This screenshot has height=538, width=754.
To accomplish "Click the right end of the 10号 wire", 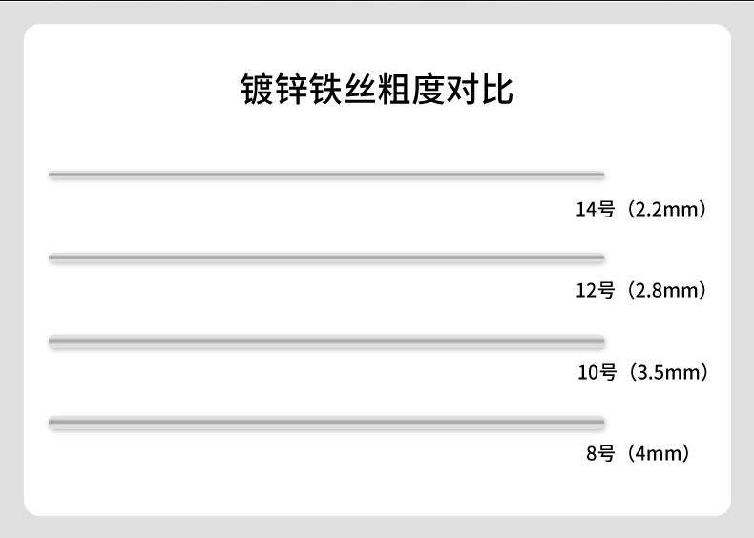I will tap(599, 340).
